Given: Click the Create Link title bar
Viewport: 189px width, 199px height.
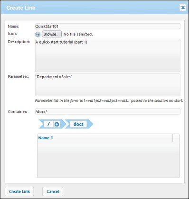Looking at the screenshot, I should (90, 8).
